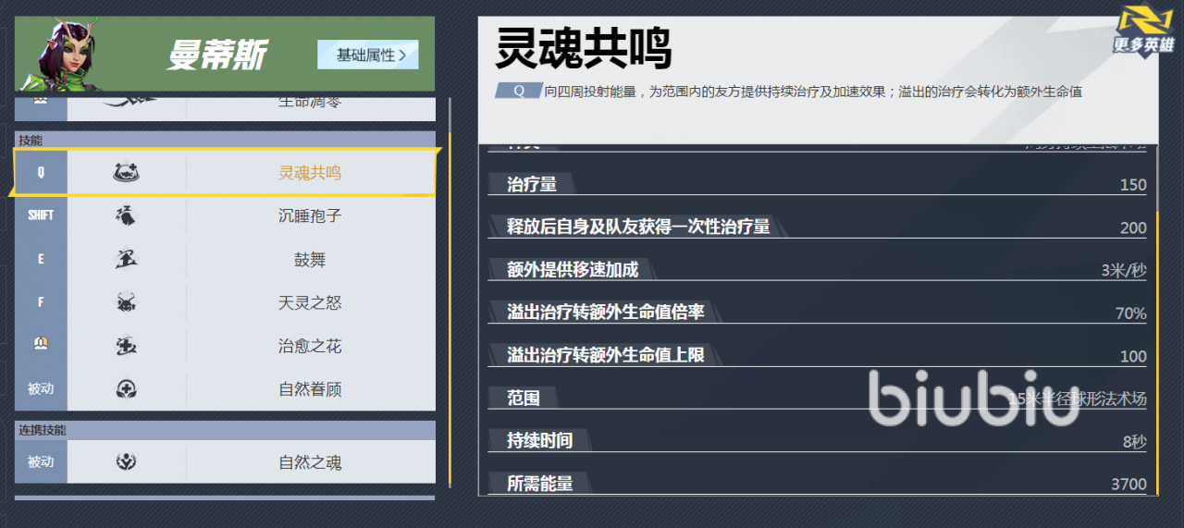Click the 自然眷顾 passive icon

pos(127,389)
